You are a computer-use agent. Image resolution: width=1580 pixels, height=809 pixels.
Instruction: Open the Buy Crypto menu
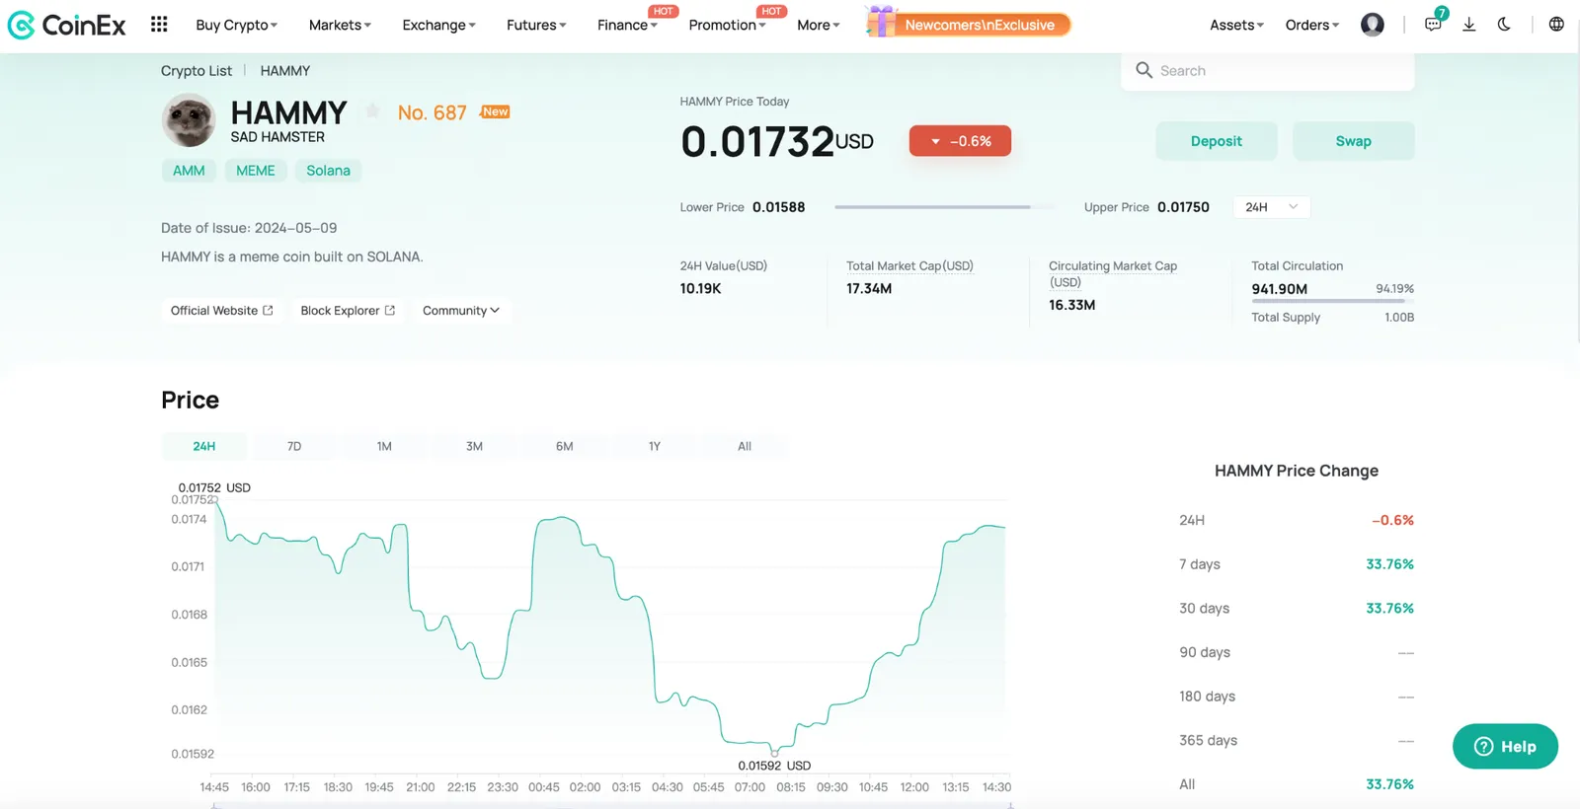pyautogui.click(x=236, y=25)
